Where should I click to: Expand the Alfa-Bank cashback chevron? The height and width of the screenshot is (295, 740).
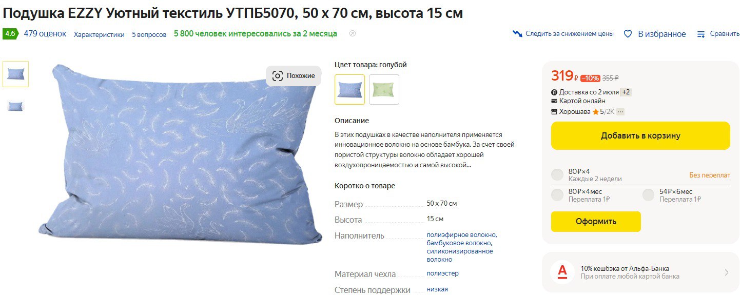tap(726, 272)
